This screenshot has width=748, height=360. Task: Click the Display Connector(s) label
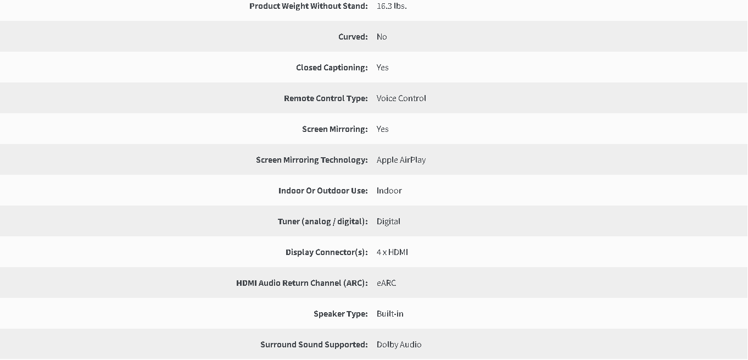pyautogui.click(x=327, y=252)
